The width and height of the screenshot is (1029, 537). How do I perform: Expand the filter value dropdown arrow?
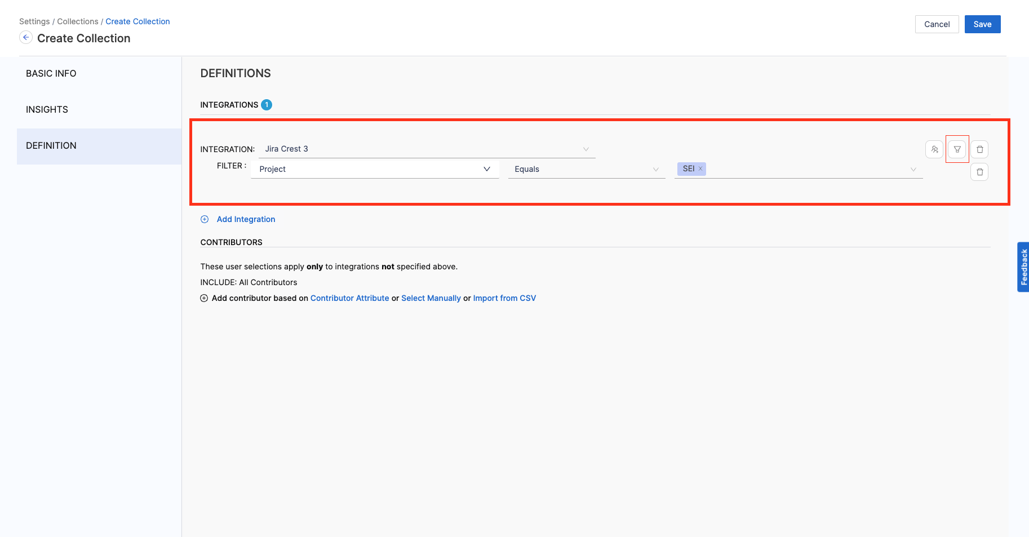tap(913, 169)
